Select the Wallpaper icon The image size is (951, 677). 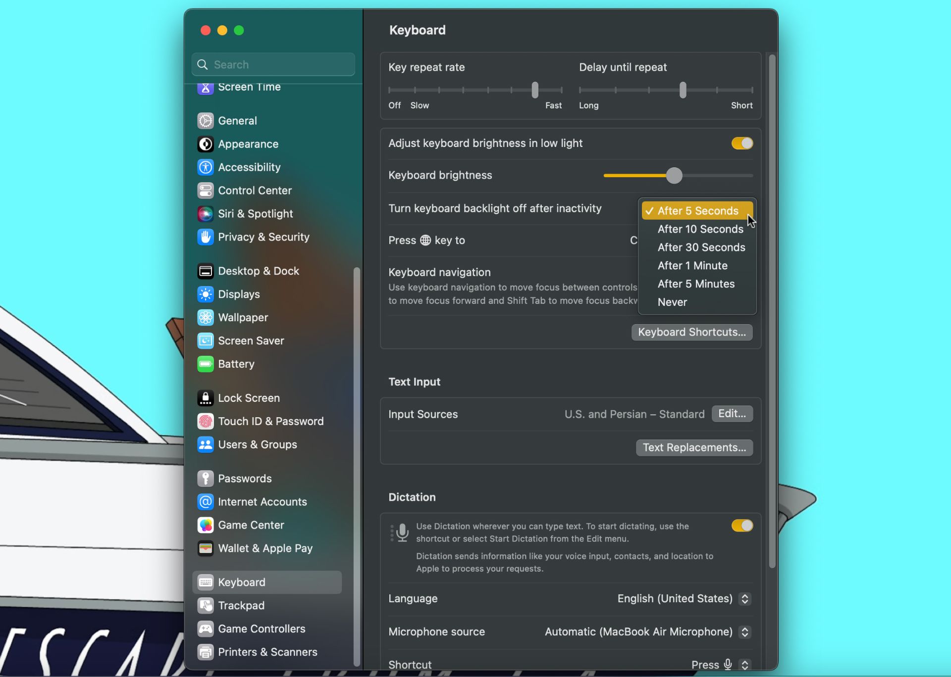(x=206, y=318)
